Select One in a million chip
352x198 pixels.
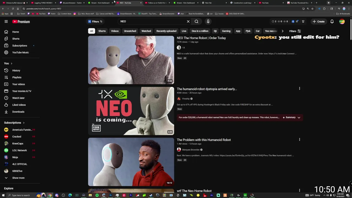[200, 31]
